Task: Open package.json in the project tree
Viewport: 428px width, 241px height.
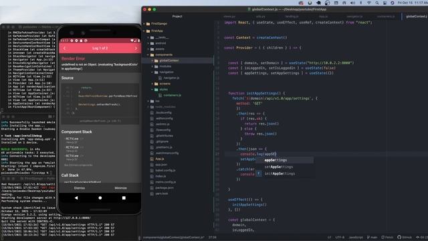Action: coord(165,188)
